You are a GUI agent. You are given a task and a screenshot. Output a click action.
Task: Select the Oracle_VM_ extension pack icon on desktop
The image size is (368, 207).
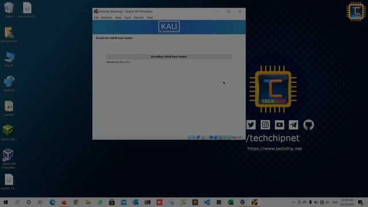pos(9,133)
